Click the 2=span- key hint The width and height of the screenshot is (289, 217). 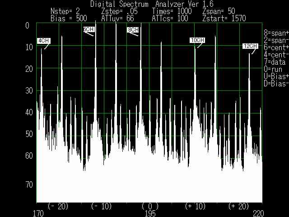point(276,40)
